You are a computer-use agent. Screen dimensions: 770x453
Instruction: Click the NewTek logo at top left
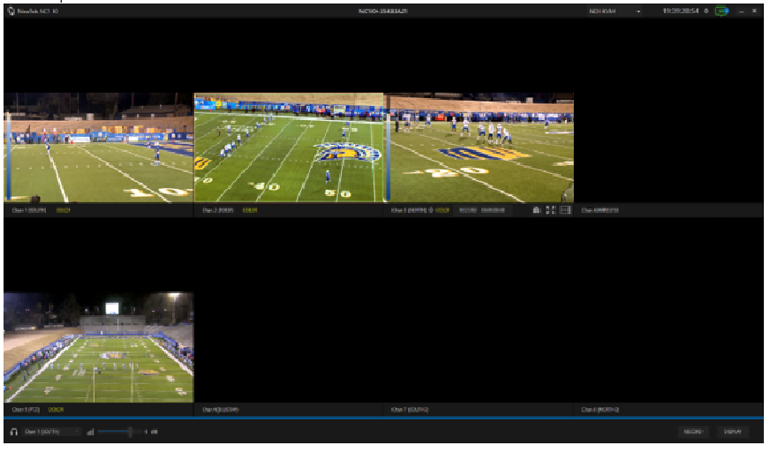point(11,11)
